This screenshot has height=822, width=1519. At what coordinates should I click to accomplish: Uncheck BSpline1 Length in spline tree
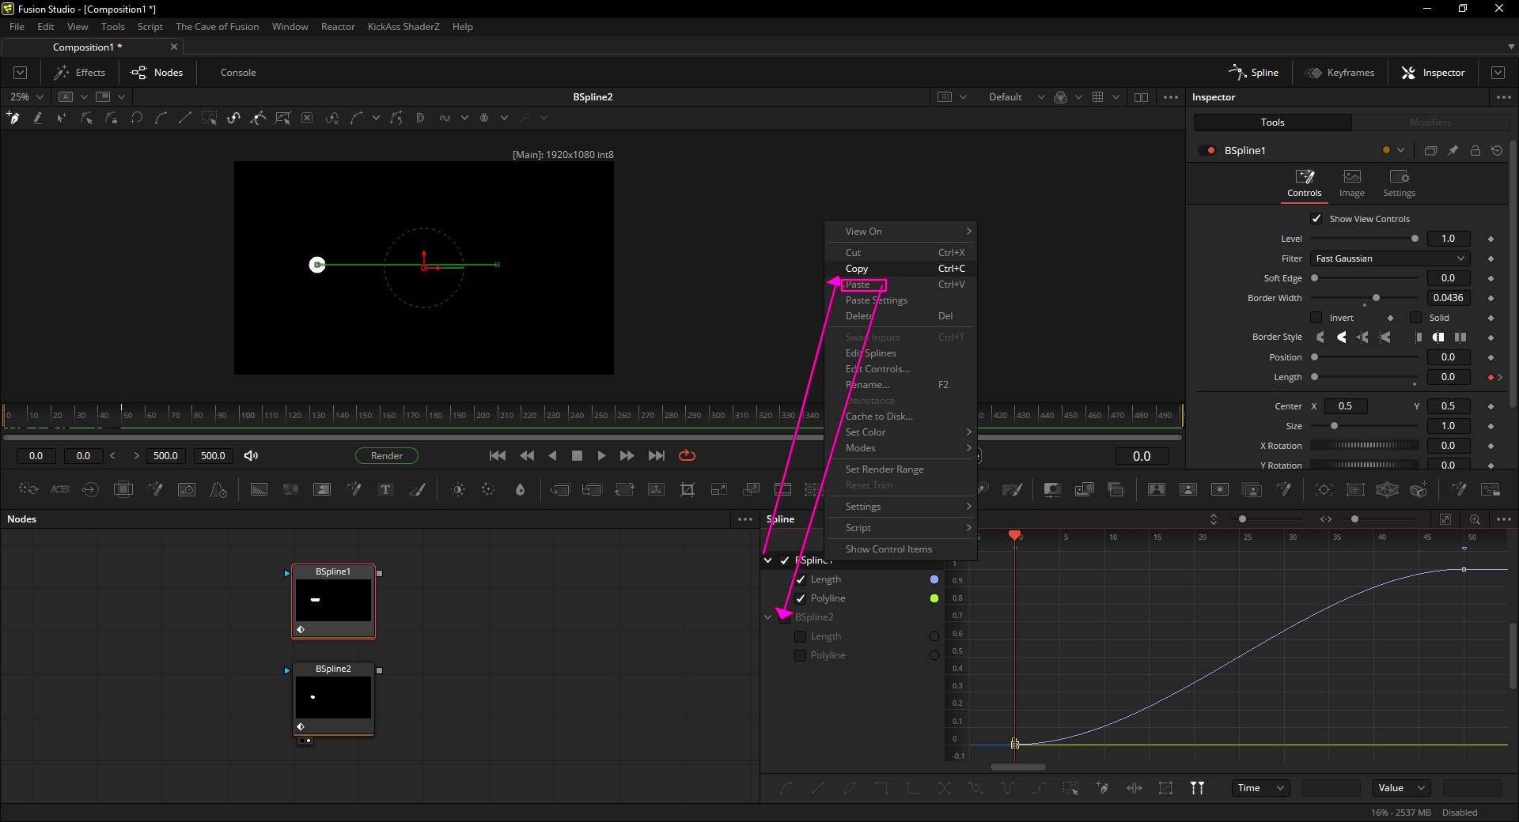pos(801,579)
